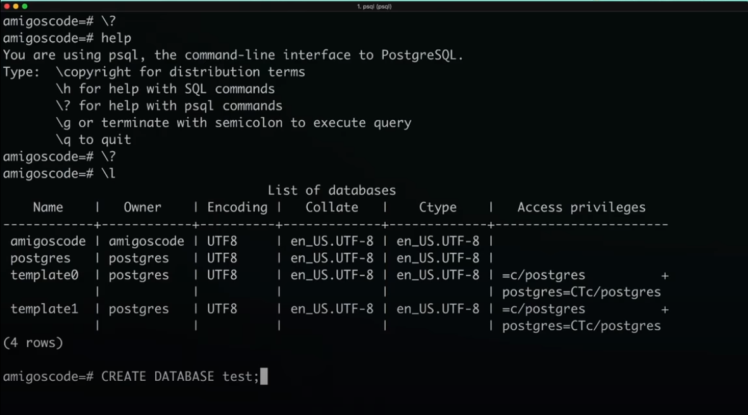Click the "Access privileges" column header
Image resolution: width=748 pixels, height=415 pixels.
[x=581, y=208]
